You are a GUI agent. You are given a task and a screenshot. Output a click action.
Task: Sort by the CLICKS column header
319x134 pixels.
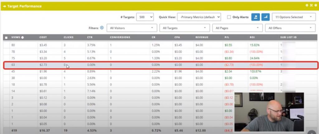pyautogui.click(x=69, y=38)
